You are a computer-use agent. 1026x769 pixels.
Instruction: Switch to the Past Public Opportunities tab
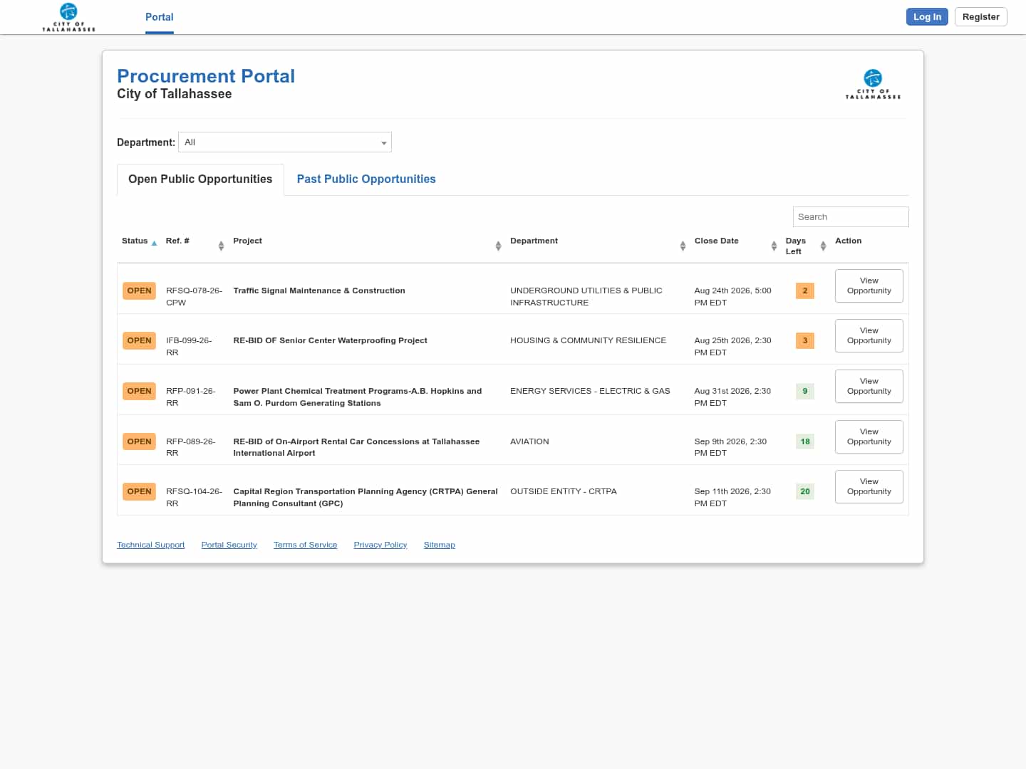coord(366,179)
